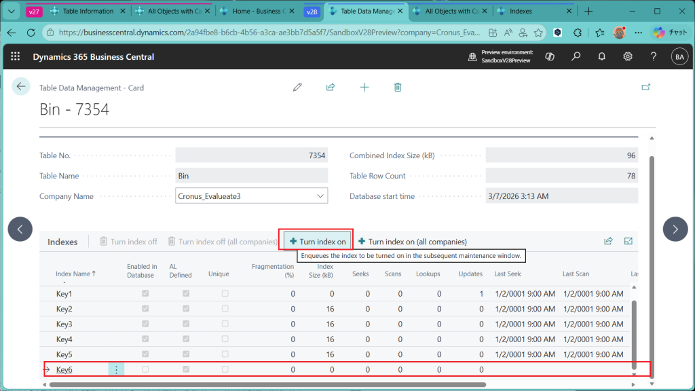This screenshot has width=695, height=391.
Task: Click Turn index on (all companies)
Action: pyautogui.click(x=413, y=242)
